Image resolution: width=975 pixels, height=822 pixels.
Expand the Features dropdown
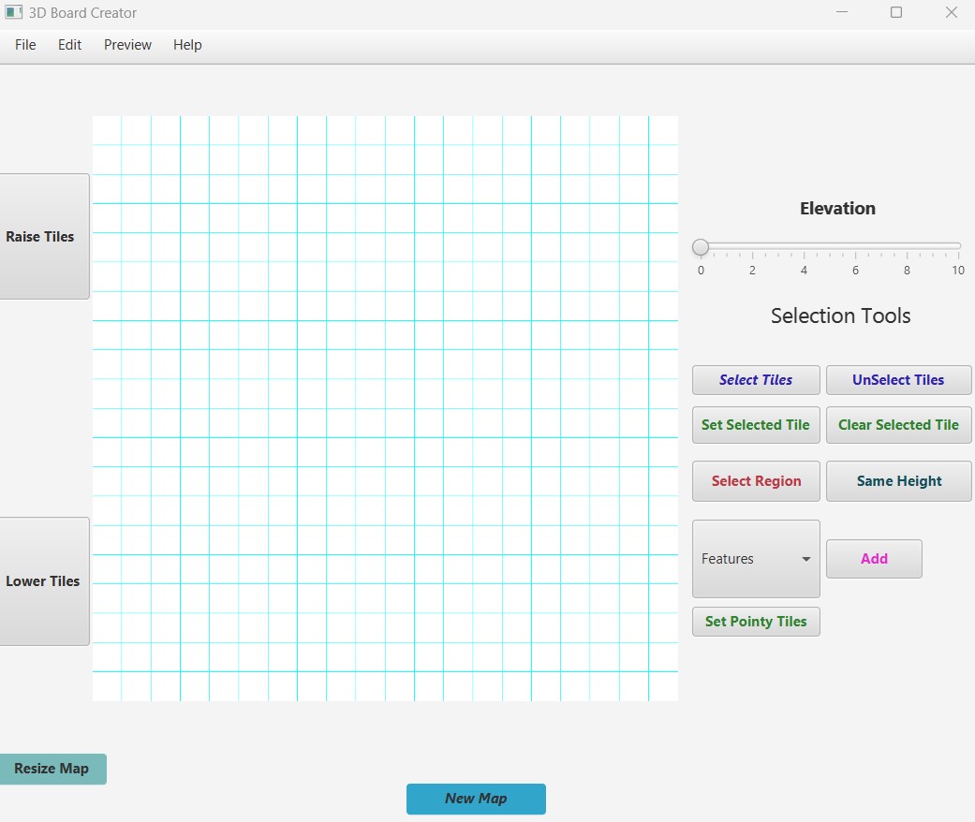[756, 559]
